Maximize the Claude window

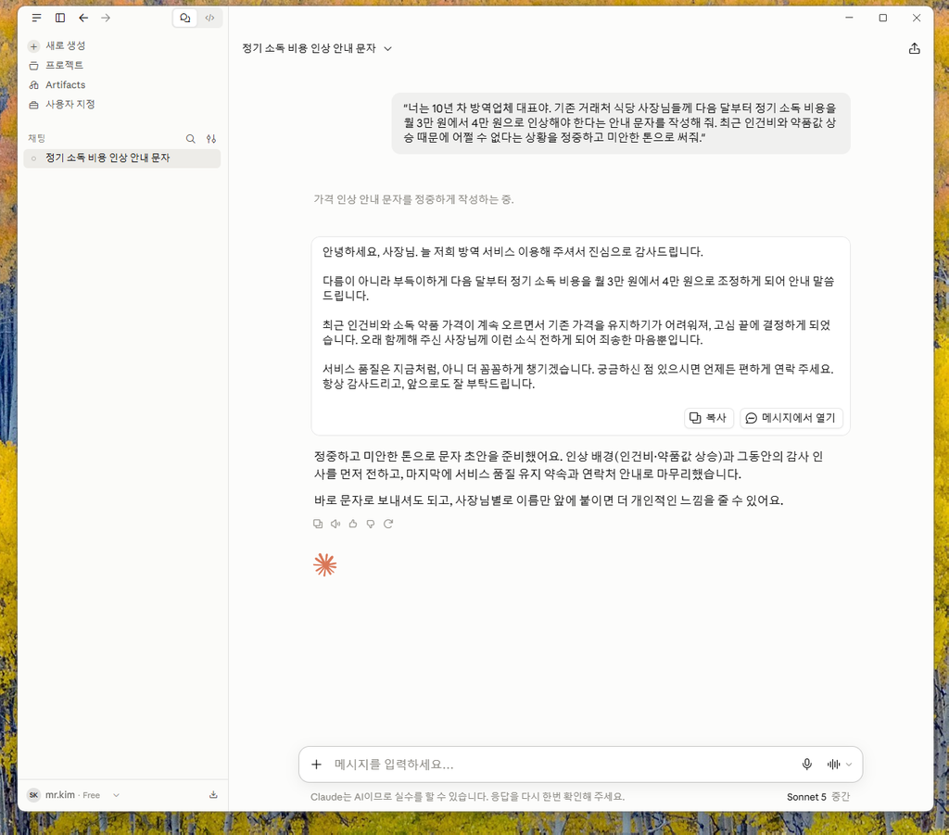click(x=883, y=19)
